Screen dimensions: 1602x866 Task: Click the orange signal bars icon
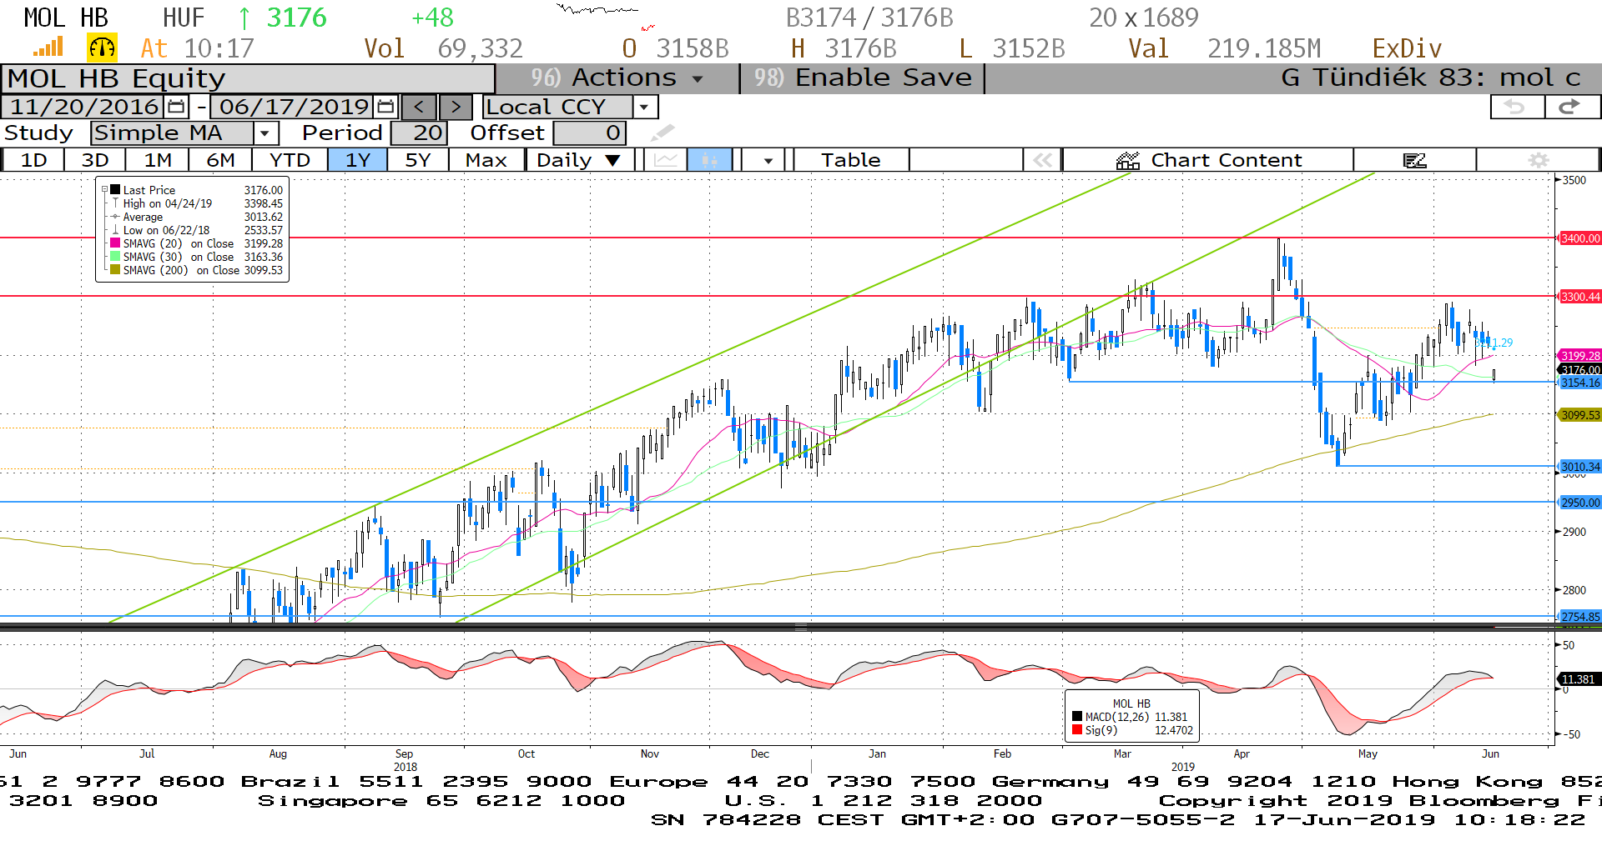[48, 48]
